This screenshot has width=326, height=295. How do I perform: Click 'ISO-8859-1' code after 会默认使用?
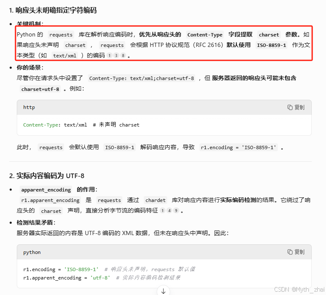(x=119, y=147)
